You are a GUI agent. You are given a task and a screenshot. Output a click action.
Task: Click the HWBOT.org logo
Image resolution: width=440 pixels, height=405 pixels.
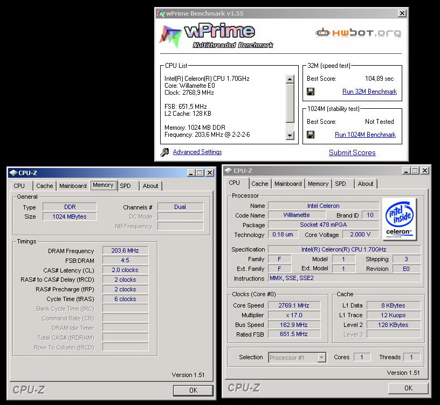tap(359, 33)
